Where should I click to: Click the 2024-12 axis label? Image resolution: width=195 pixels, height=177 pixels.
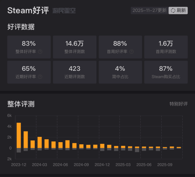(x=102, y=165)
